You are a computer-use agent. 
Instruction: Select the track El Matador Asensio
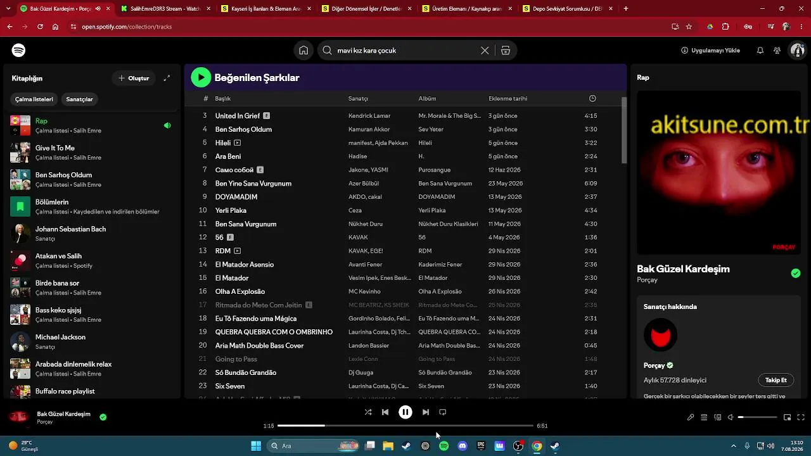[245, 265]
